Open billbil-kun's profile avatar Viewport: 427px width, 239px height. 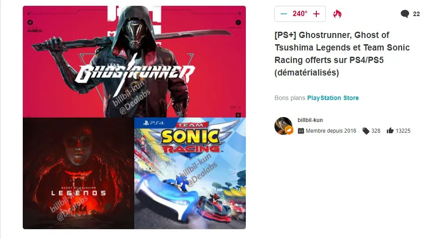(283, 126)
